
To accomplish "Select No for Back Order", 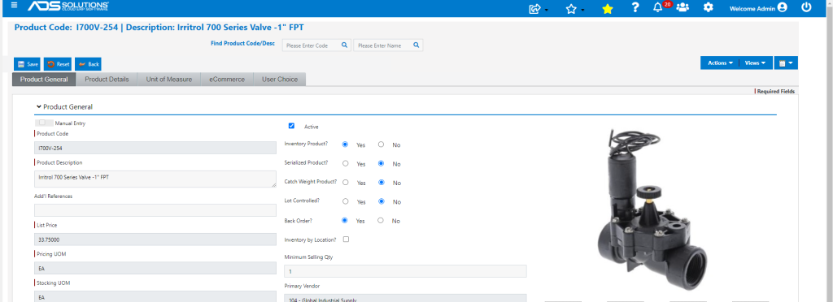I will pyautogui.click(x=381, y=220).
